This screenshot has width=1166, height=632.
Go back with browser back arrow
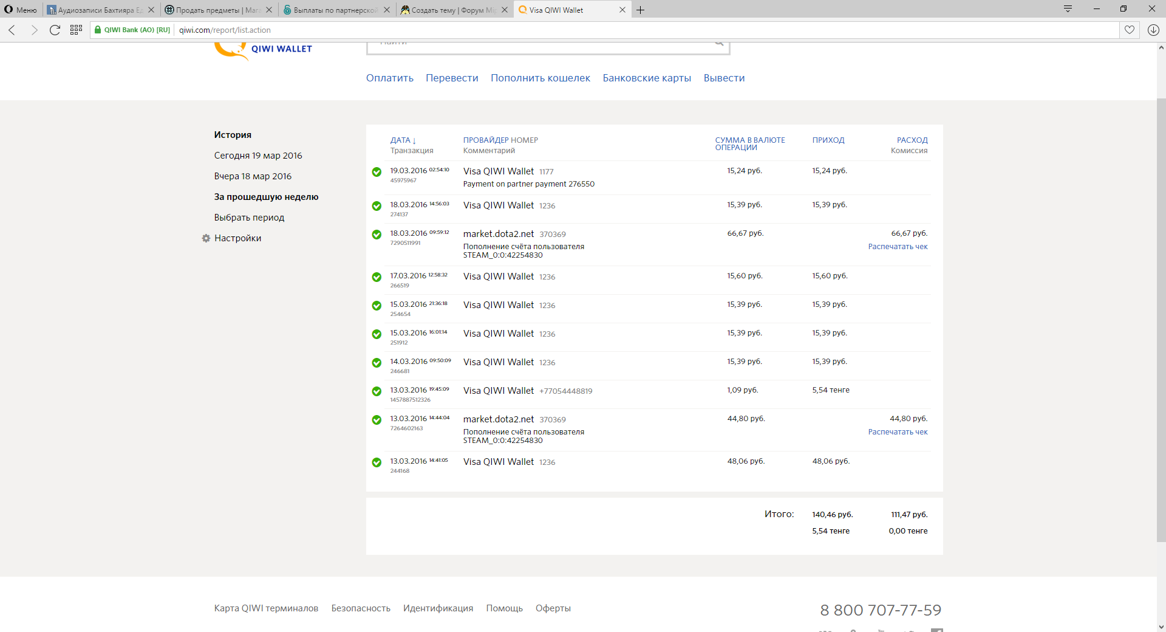(12, 30)
